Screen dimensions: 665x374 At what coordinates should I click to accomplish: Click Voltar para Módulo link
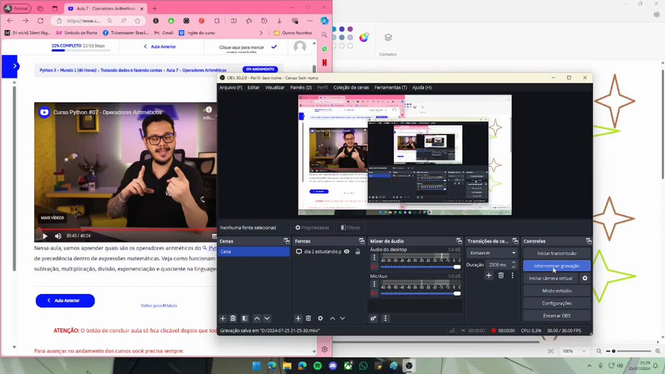pos(159,305)
